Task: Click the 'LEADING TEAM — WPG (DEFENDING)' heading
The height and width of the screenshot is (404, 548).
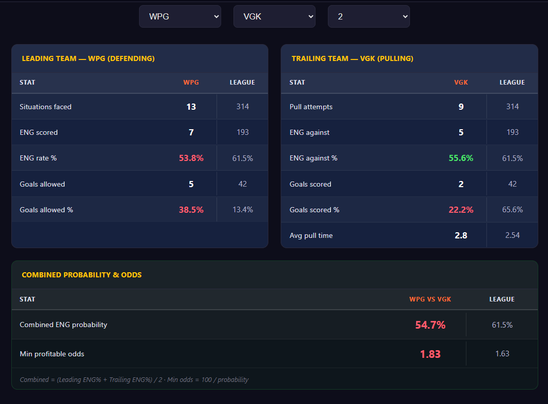Action: pyautogui.click(x=88, y=58)
